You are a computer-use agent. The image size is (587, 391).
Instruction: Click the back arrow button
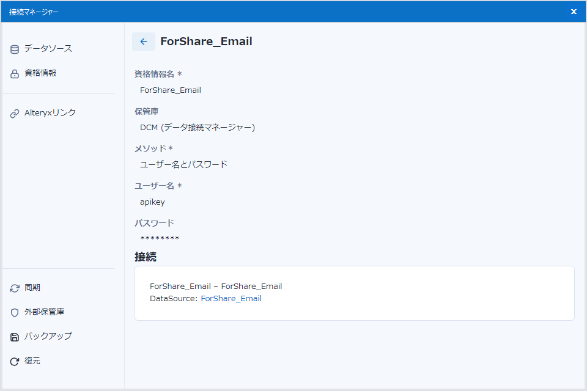144,42
